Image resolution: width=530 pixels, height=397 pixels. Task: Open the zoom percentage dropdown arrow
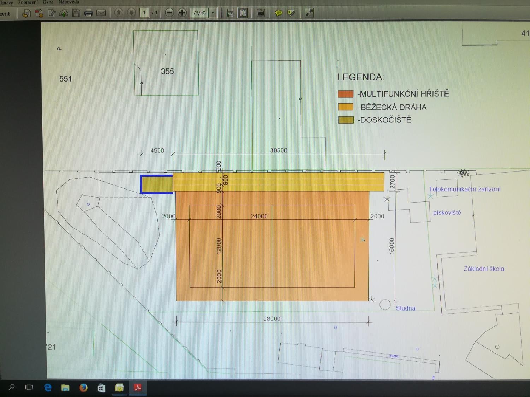click(x=213, y=13)
